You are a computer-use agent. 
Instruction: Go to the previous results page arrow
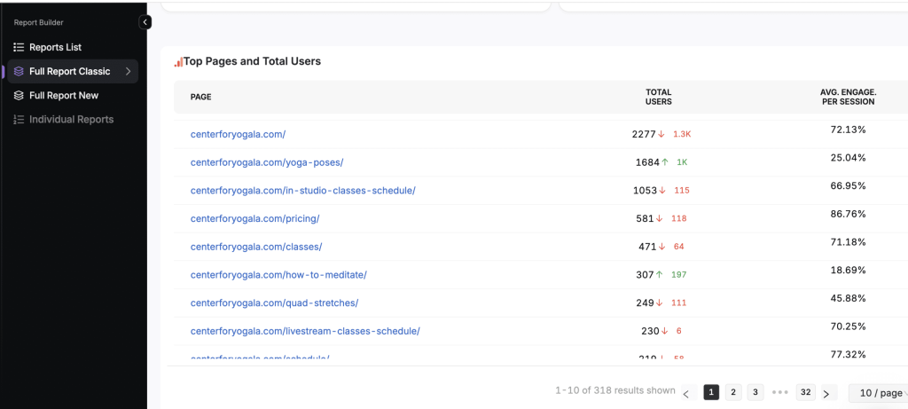point(685,393)
